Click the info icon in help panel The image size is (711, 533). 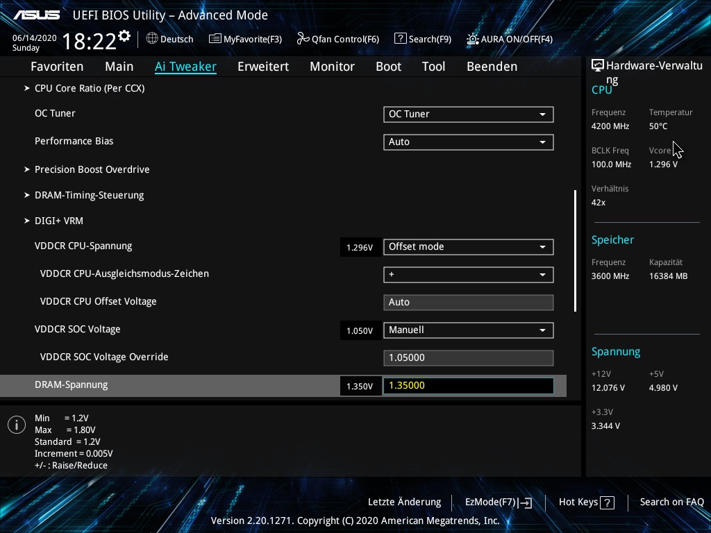pos(17,425)
